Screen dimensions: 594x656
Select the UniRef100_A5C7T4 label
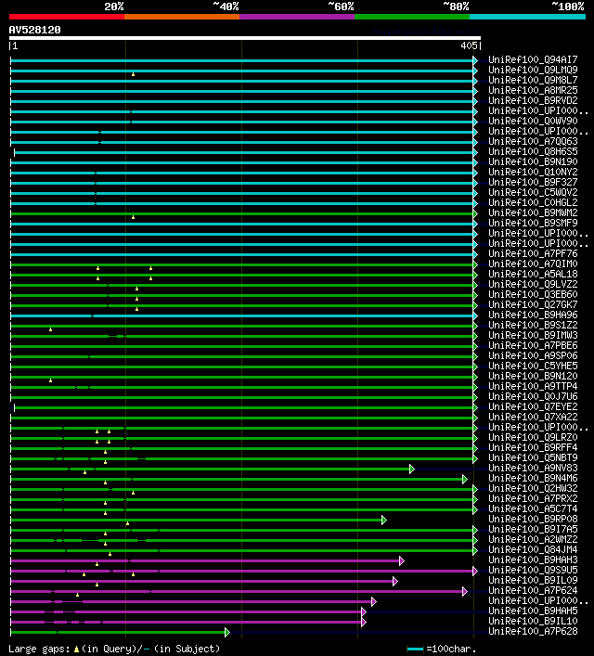pos(533,508)
